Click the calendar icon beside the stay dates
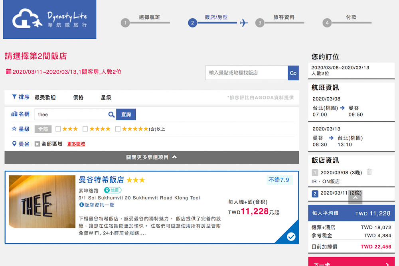Viewport: 399px width, 266px height. click(x=9, y=71)
